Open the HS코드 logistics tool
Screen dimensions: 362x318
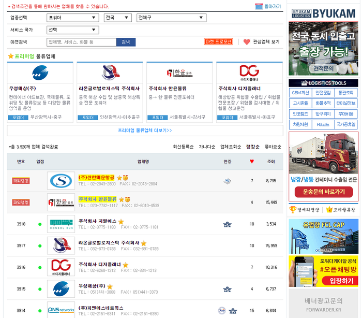coord(323,124)
